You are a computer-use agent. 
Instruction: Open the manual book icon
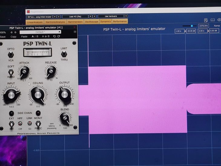click(x=213, y=20)
